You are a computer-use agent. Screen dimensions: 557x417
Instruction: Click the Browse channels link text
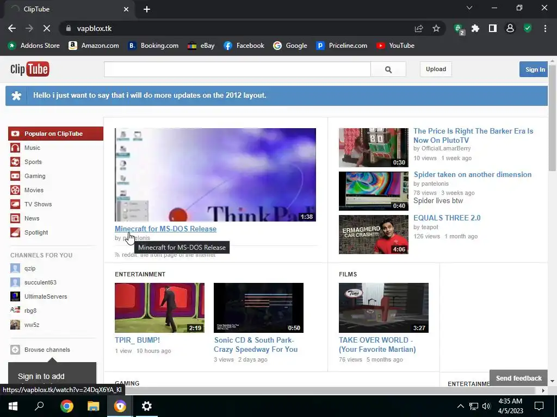click(47, 350)
